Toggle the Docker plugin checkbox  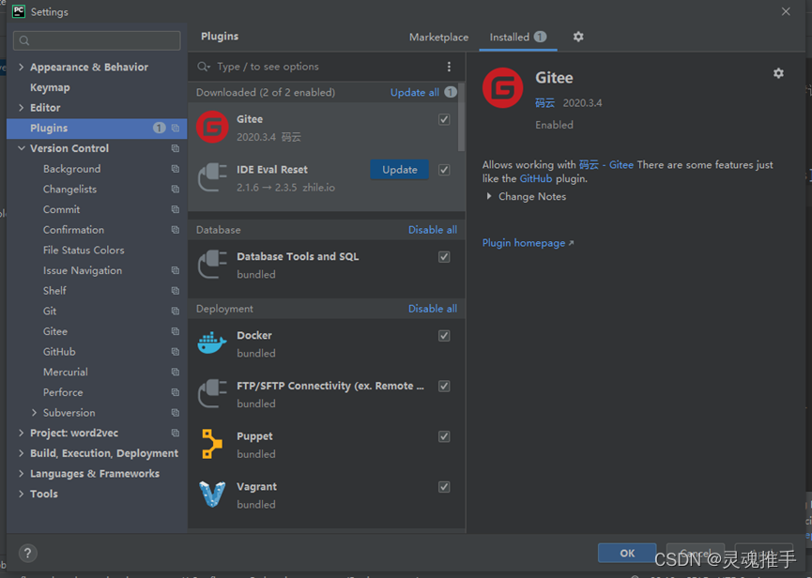pyautogui.click(x=444, y=335)
